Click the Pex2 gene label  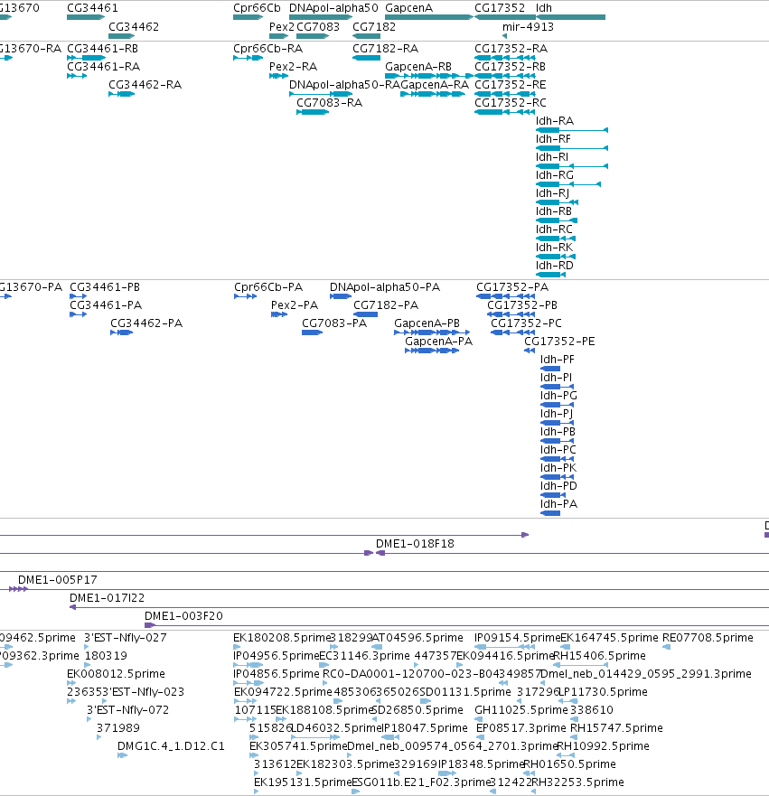(282, 26)
